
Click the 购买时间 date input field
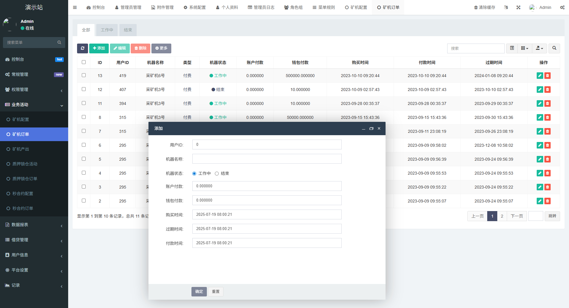(267, 214)
